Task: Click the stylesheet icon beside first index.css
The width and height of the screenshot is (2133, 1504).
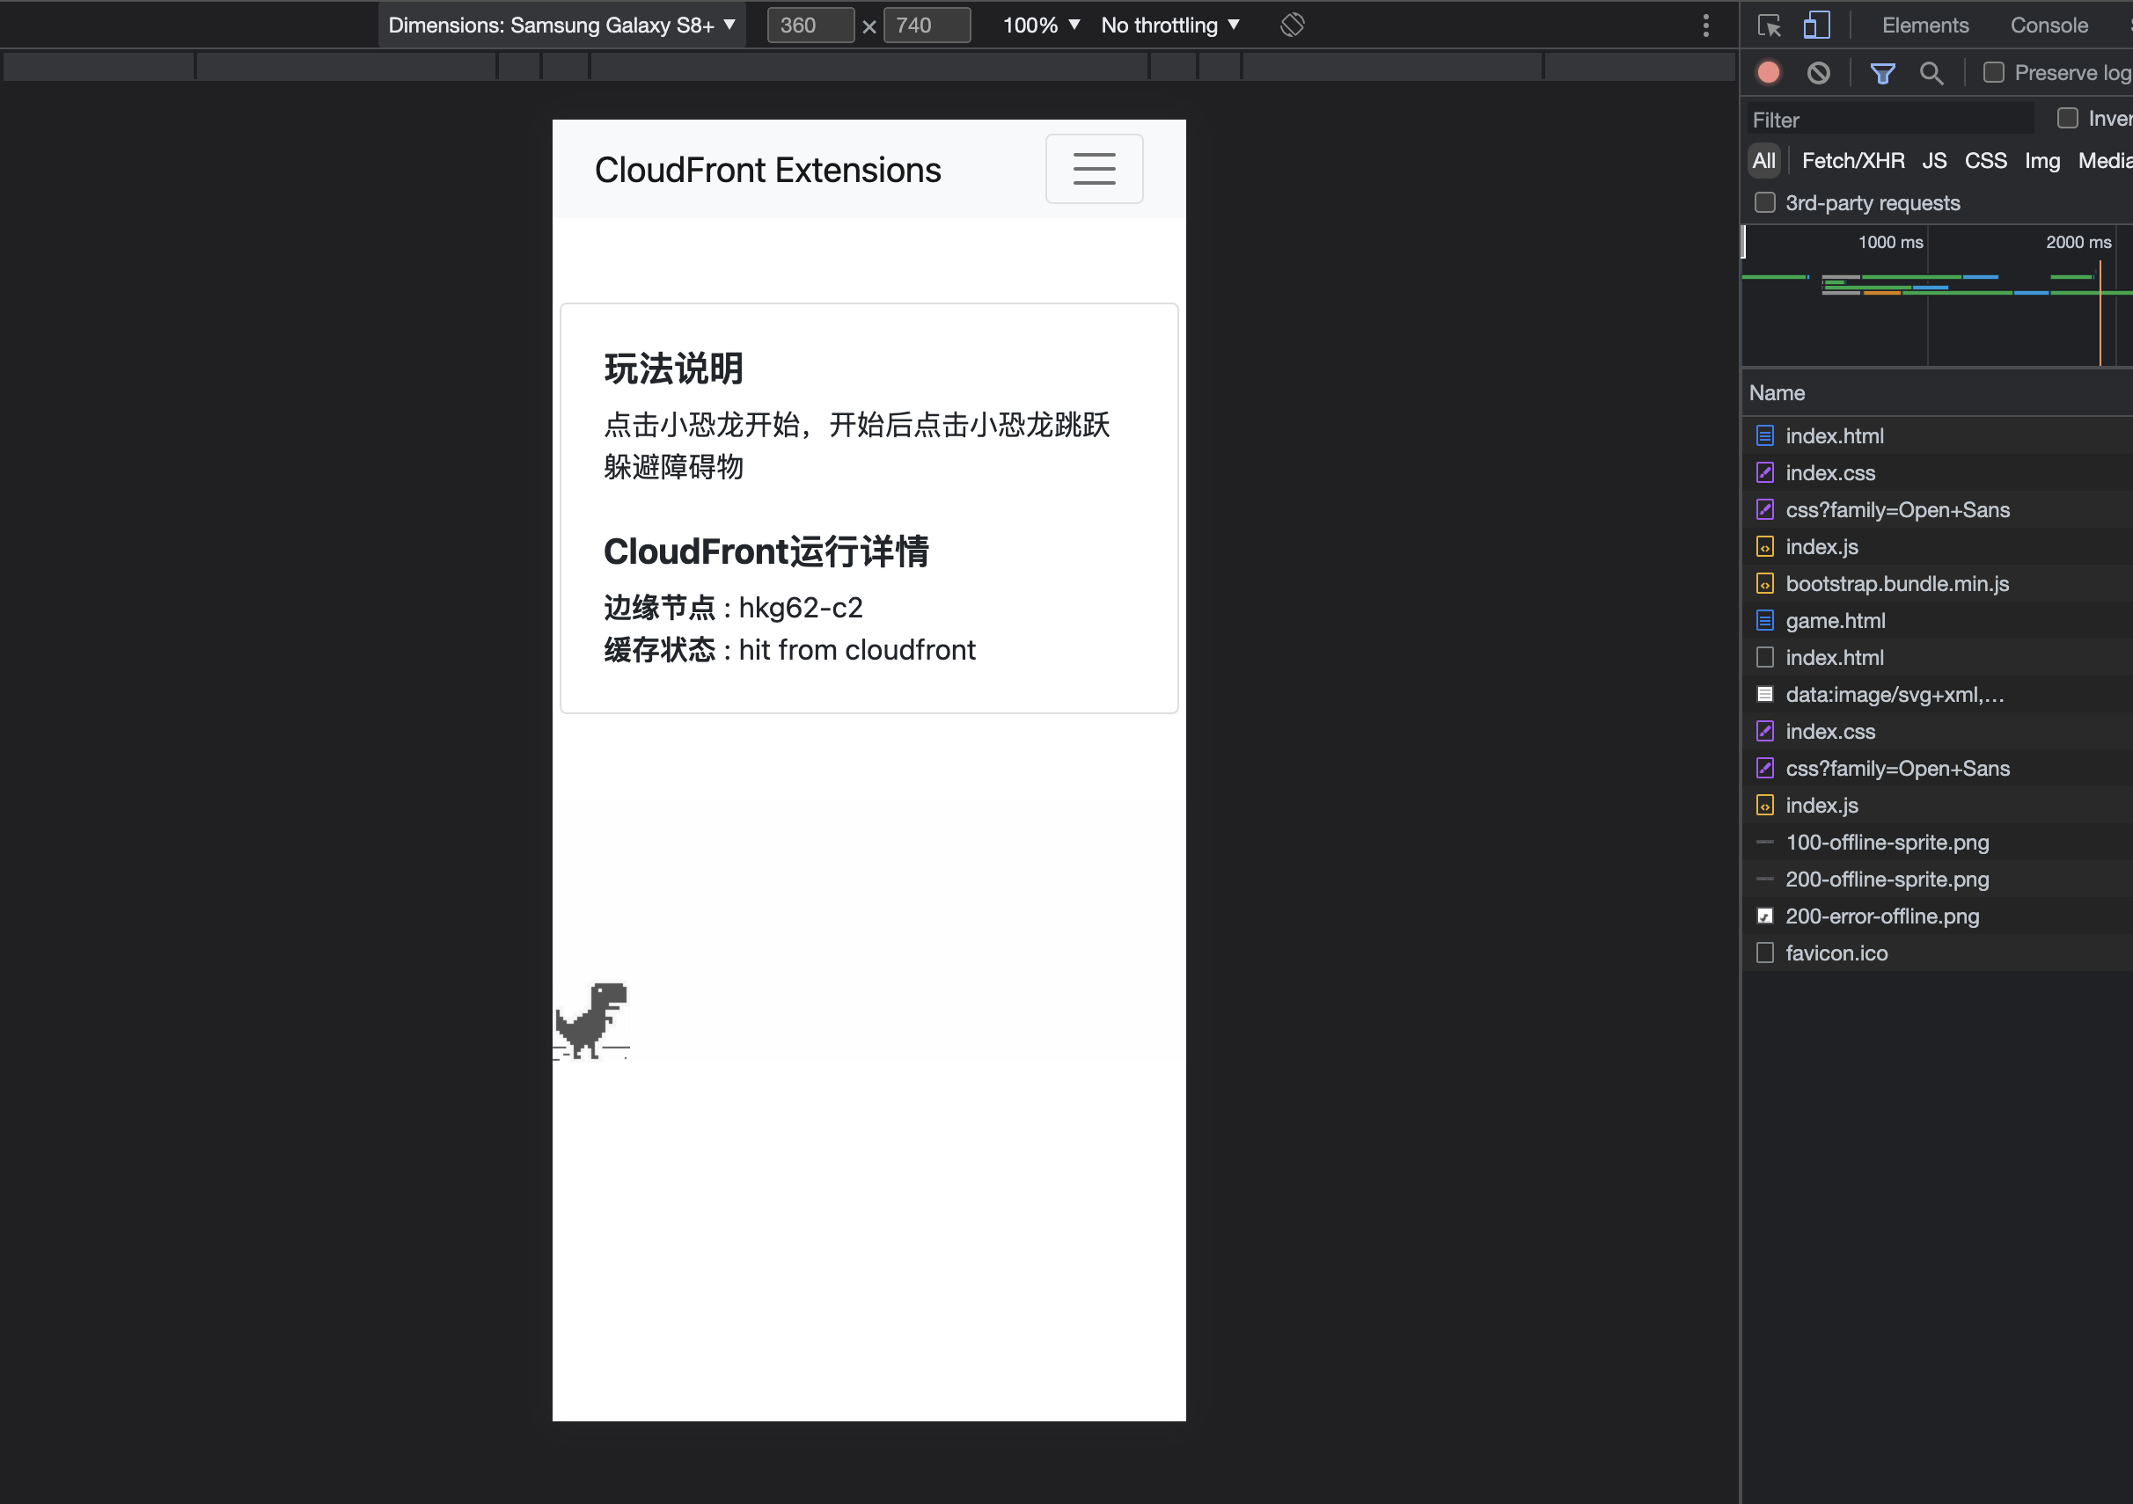Action: pyautogui.click(x=1764, y=472)
